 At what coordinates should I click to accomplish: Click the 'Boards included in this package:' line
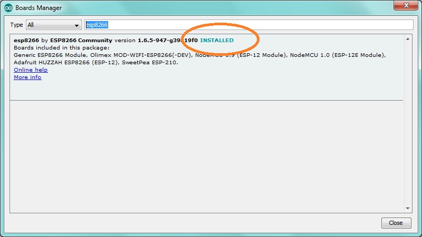tap(62, 48)
